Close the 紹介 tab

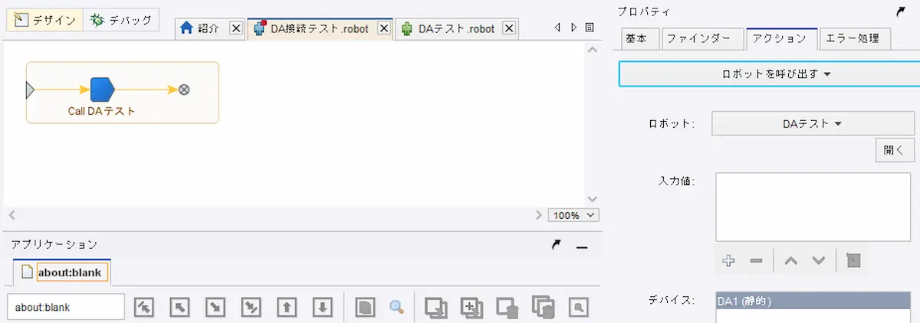[236, 29]
